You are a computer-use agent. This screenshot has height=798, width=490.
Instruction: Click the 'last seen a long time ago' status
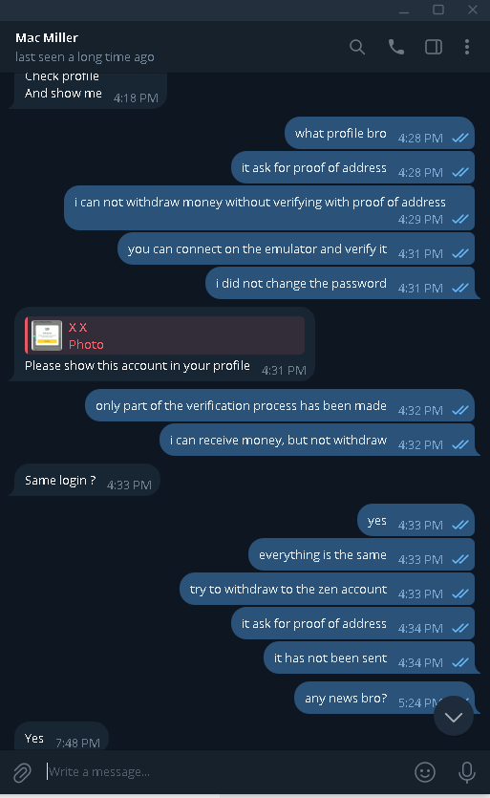tap(84, 57)
